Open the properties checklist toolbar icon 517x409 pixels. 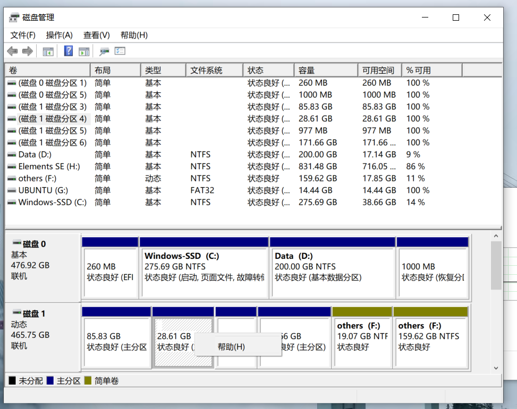[120, 51]
